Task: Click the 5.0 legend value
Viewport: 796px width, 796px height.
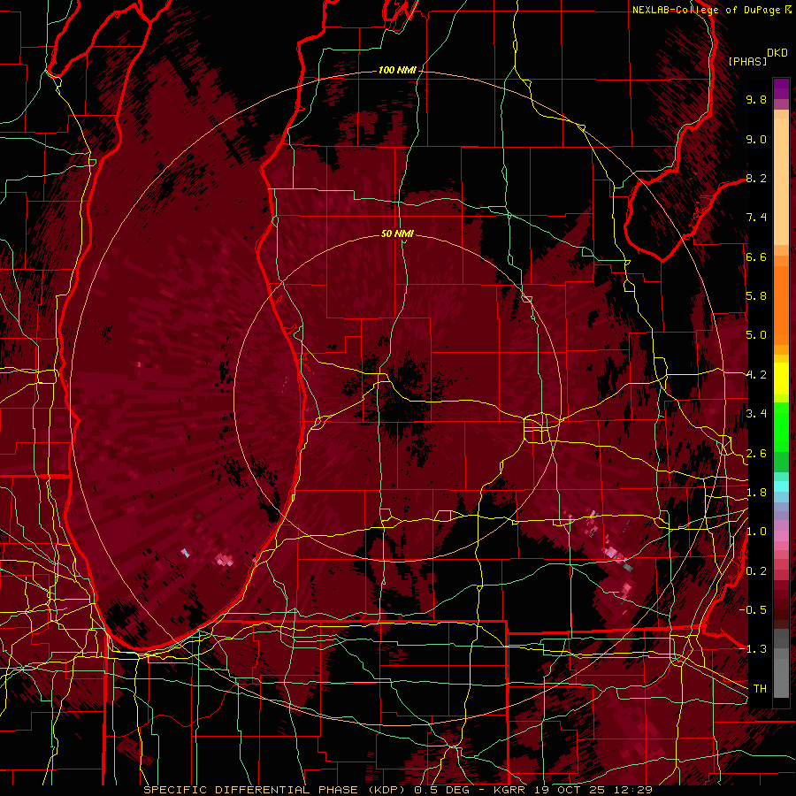Action: pyautogui.click(x=756, y=335)
